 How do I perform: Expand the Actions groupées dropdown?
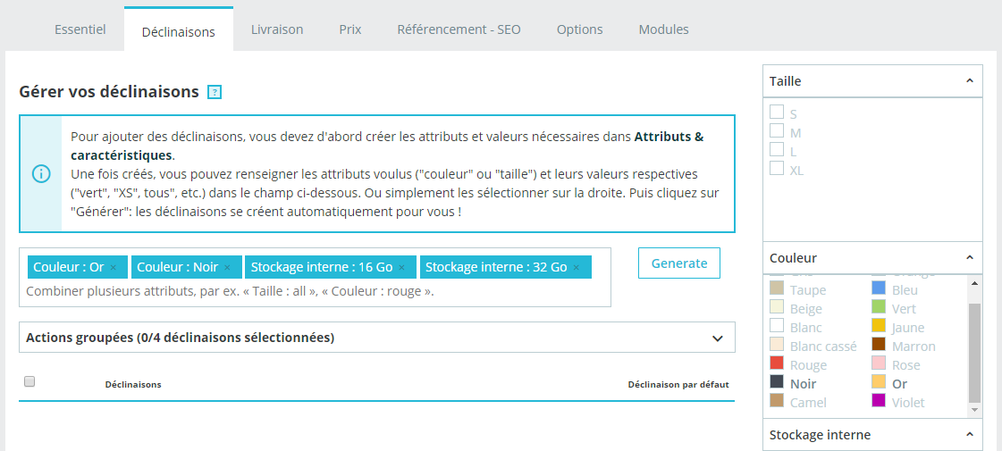pos(377,338)
